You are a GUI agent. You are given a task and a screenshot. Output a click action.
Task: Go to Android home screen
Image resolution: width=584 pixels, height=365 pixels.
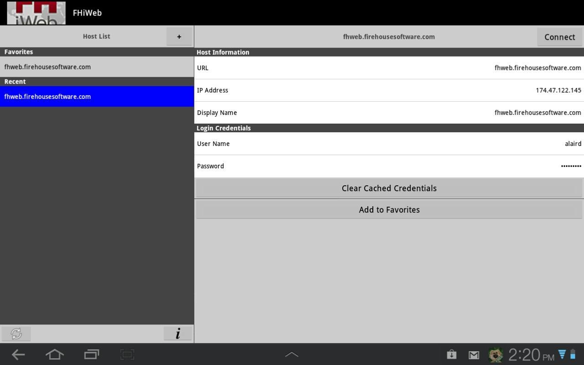pyautogui.click(x=55, y=355)
